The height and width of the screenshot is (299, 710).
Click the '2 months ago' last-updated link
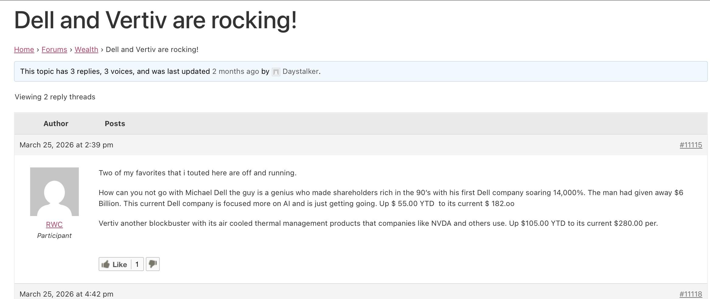tap(236, 71)
